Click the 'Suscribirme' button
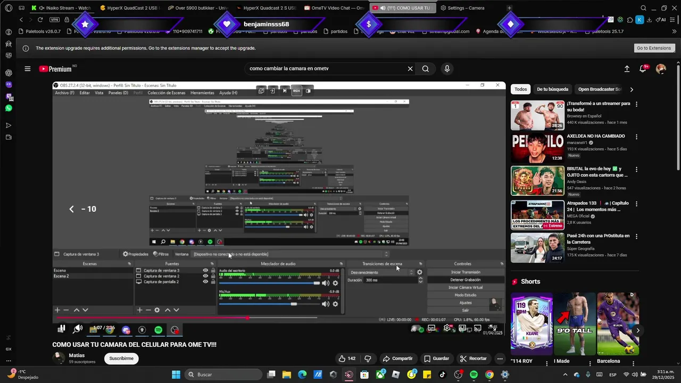681x383 pixels. (x=121, y=359)
